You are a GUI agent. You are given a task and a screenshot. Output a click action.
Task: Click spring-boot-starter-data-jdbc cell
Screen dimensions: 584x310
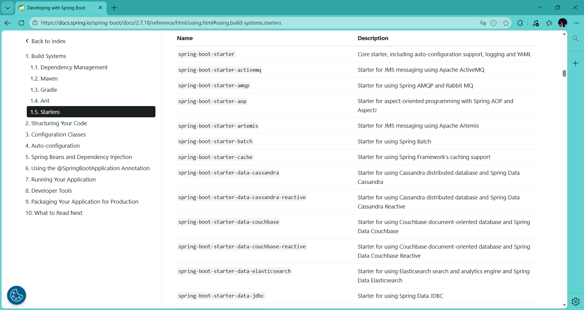[221, 296]
